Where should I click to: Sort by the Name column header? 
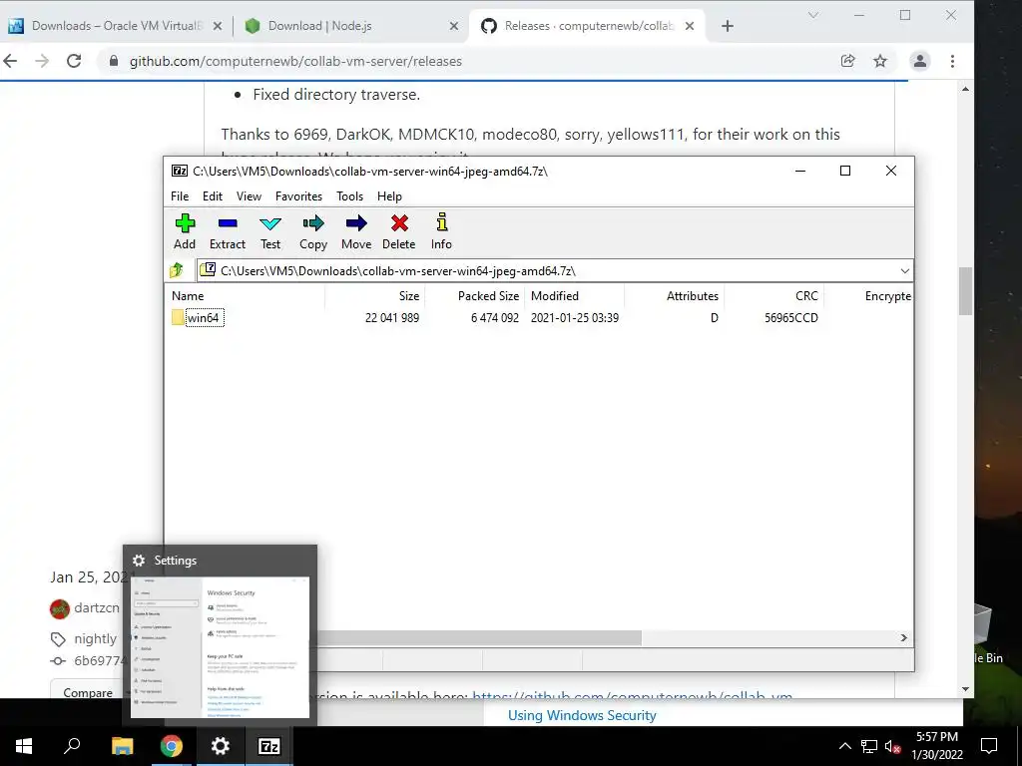coord(188,295)
